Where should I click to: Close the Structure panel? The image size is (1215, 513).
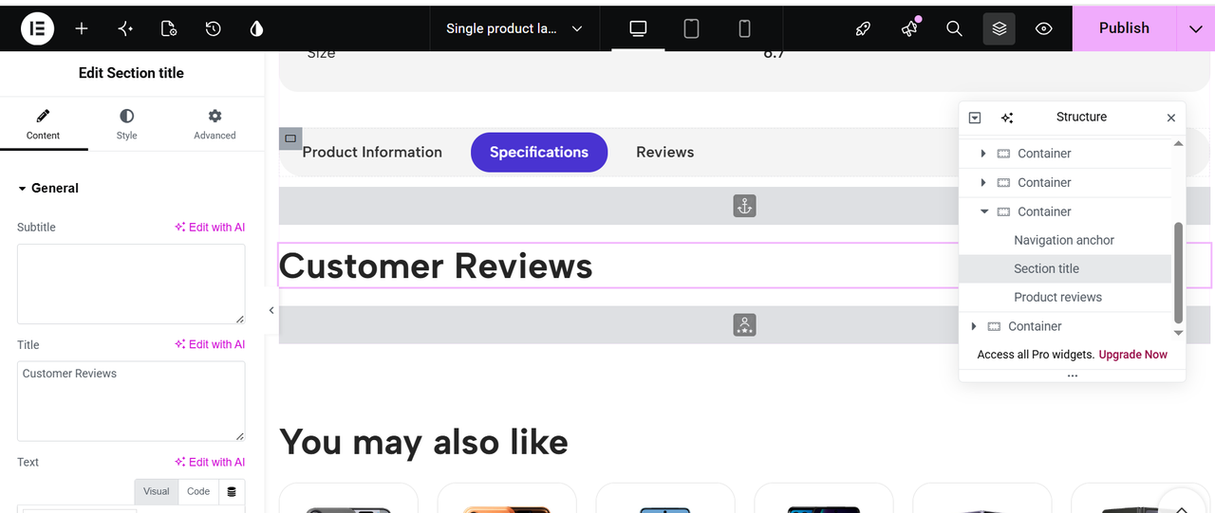pyautogui.click(x=1171, y=118)
